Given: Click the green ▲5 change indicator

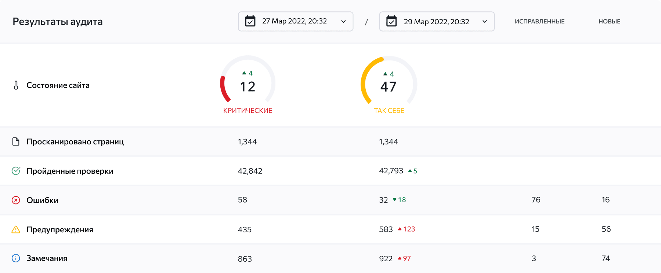Looking at the screenshot, I should 413,171.
